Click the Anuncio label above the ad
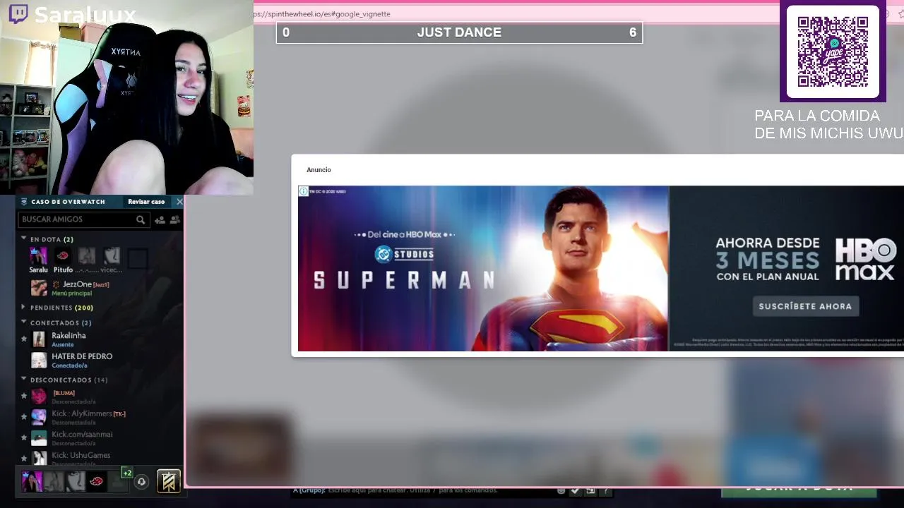Image resolution: width=904 pixels, height=508 pixels. (x=319, y=170)
